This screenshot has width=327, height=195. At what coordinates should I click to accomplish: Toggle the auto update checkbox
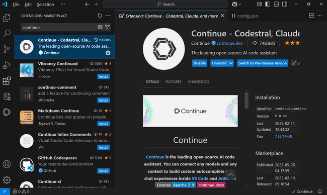click(294, 63)
